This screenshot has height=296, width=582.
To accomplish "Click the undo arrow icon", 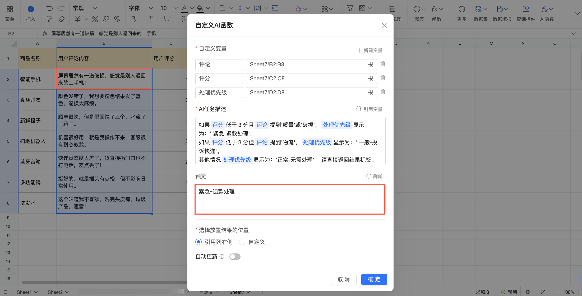I will click(x=49, y=8).
